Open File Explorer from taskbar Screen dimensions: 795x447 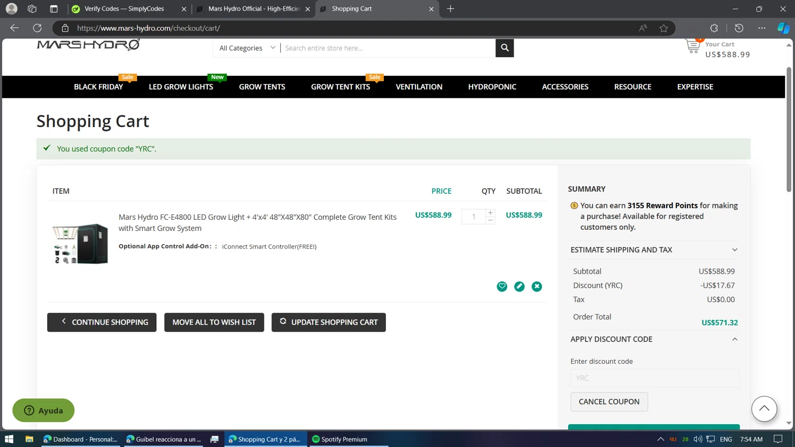coord(29,439)
